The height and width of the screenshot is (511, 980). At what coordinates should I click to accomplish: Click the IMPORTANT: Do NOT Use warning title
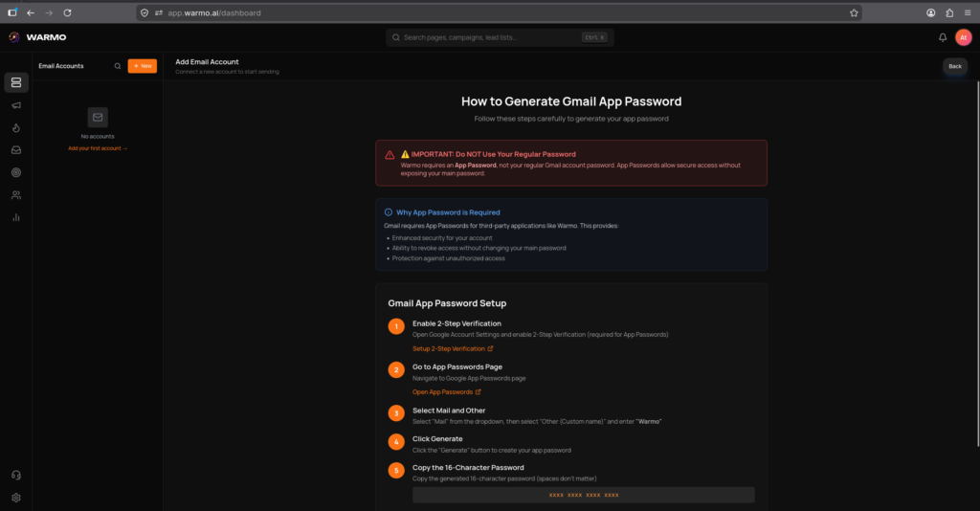[x=488, y=154]
